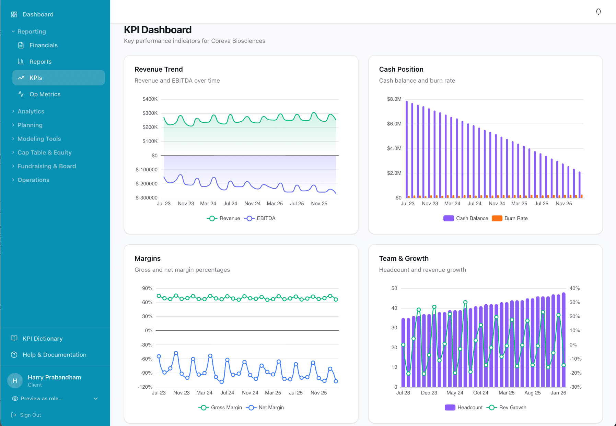This screenshot has height=426, width=616.
Task: Click the Help & Documentation question icon
Action: [14, 355]
